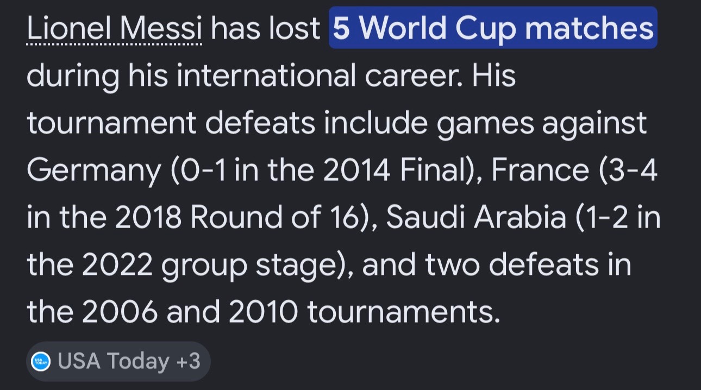This screenshot has width=701, height=390.
Task: Tap the +3 additional sources count
Action: pyautogui.click(x=188, y=361)
